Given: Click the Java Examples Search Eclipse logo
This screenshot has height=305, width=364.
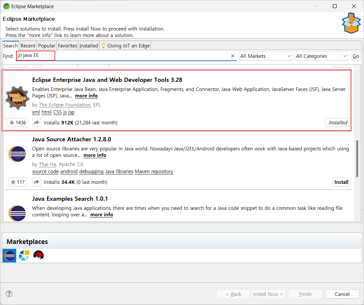Looking at the screenshot, I should (x=17, y=213).
